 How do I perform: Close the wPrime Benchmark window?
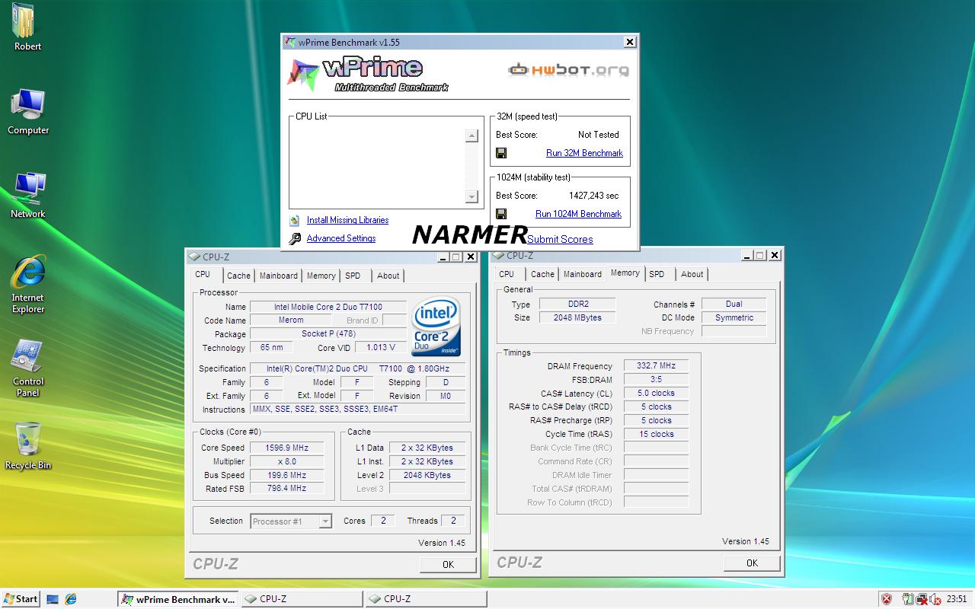pos(630,43)
